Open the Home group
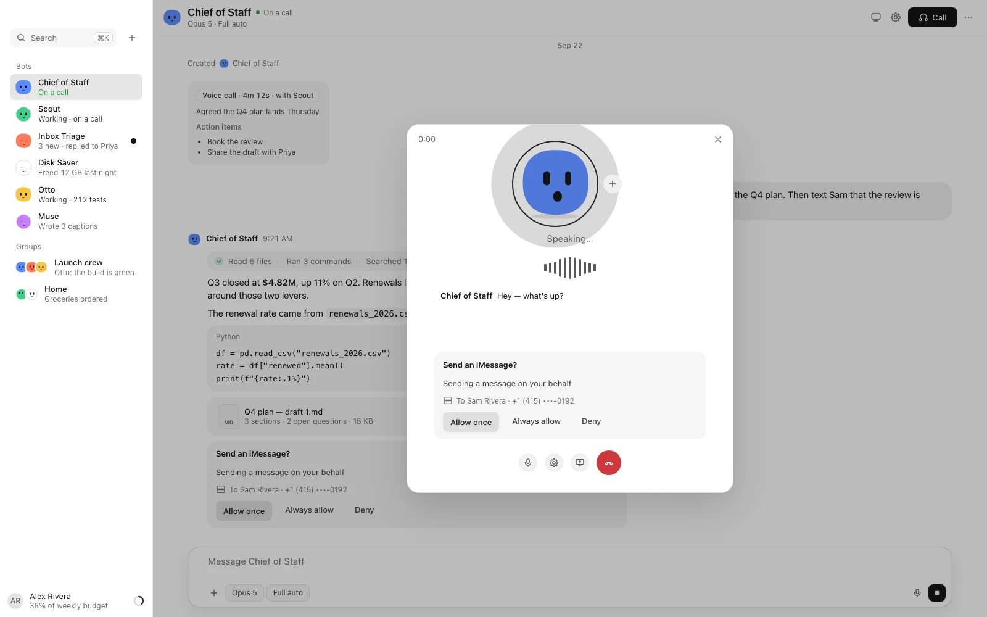The height and width of the screenshot is (617, 987). point(76,294)
